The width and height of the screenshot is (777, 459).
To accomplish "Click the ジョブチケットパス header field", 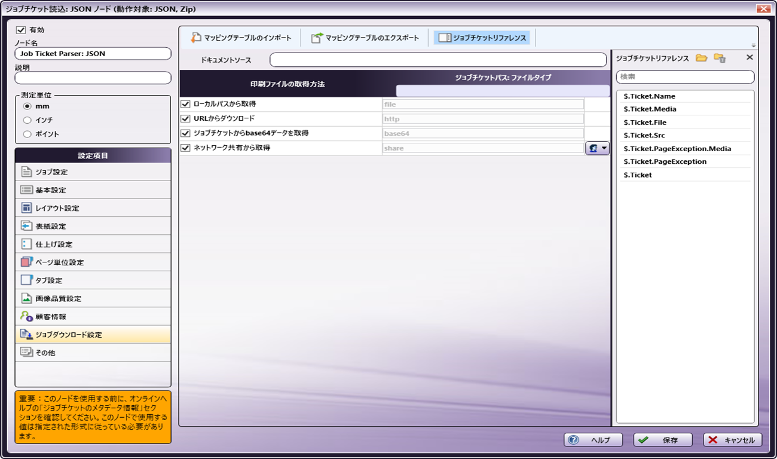I will tap(503, 91).
